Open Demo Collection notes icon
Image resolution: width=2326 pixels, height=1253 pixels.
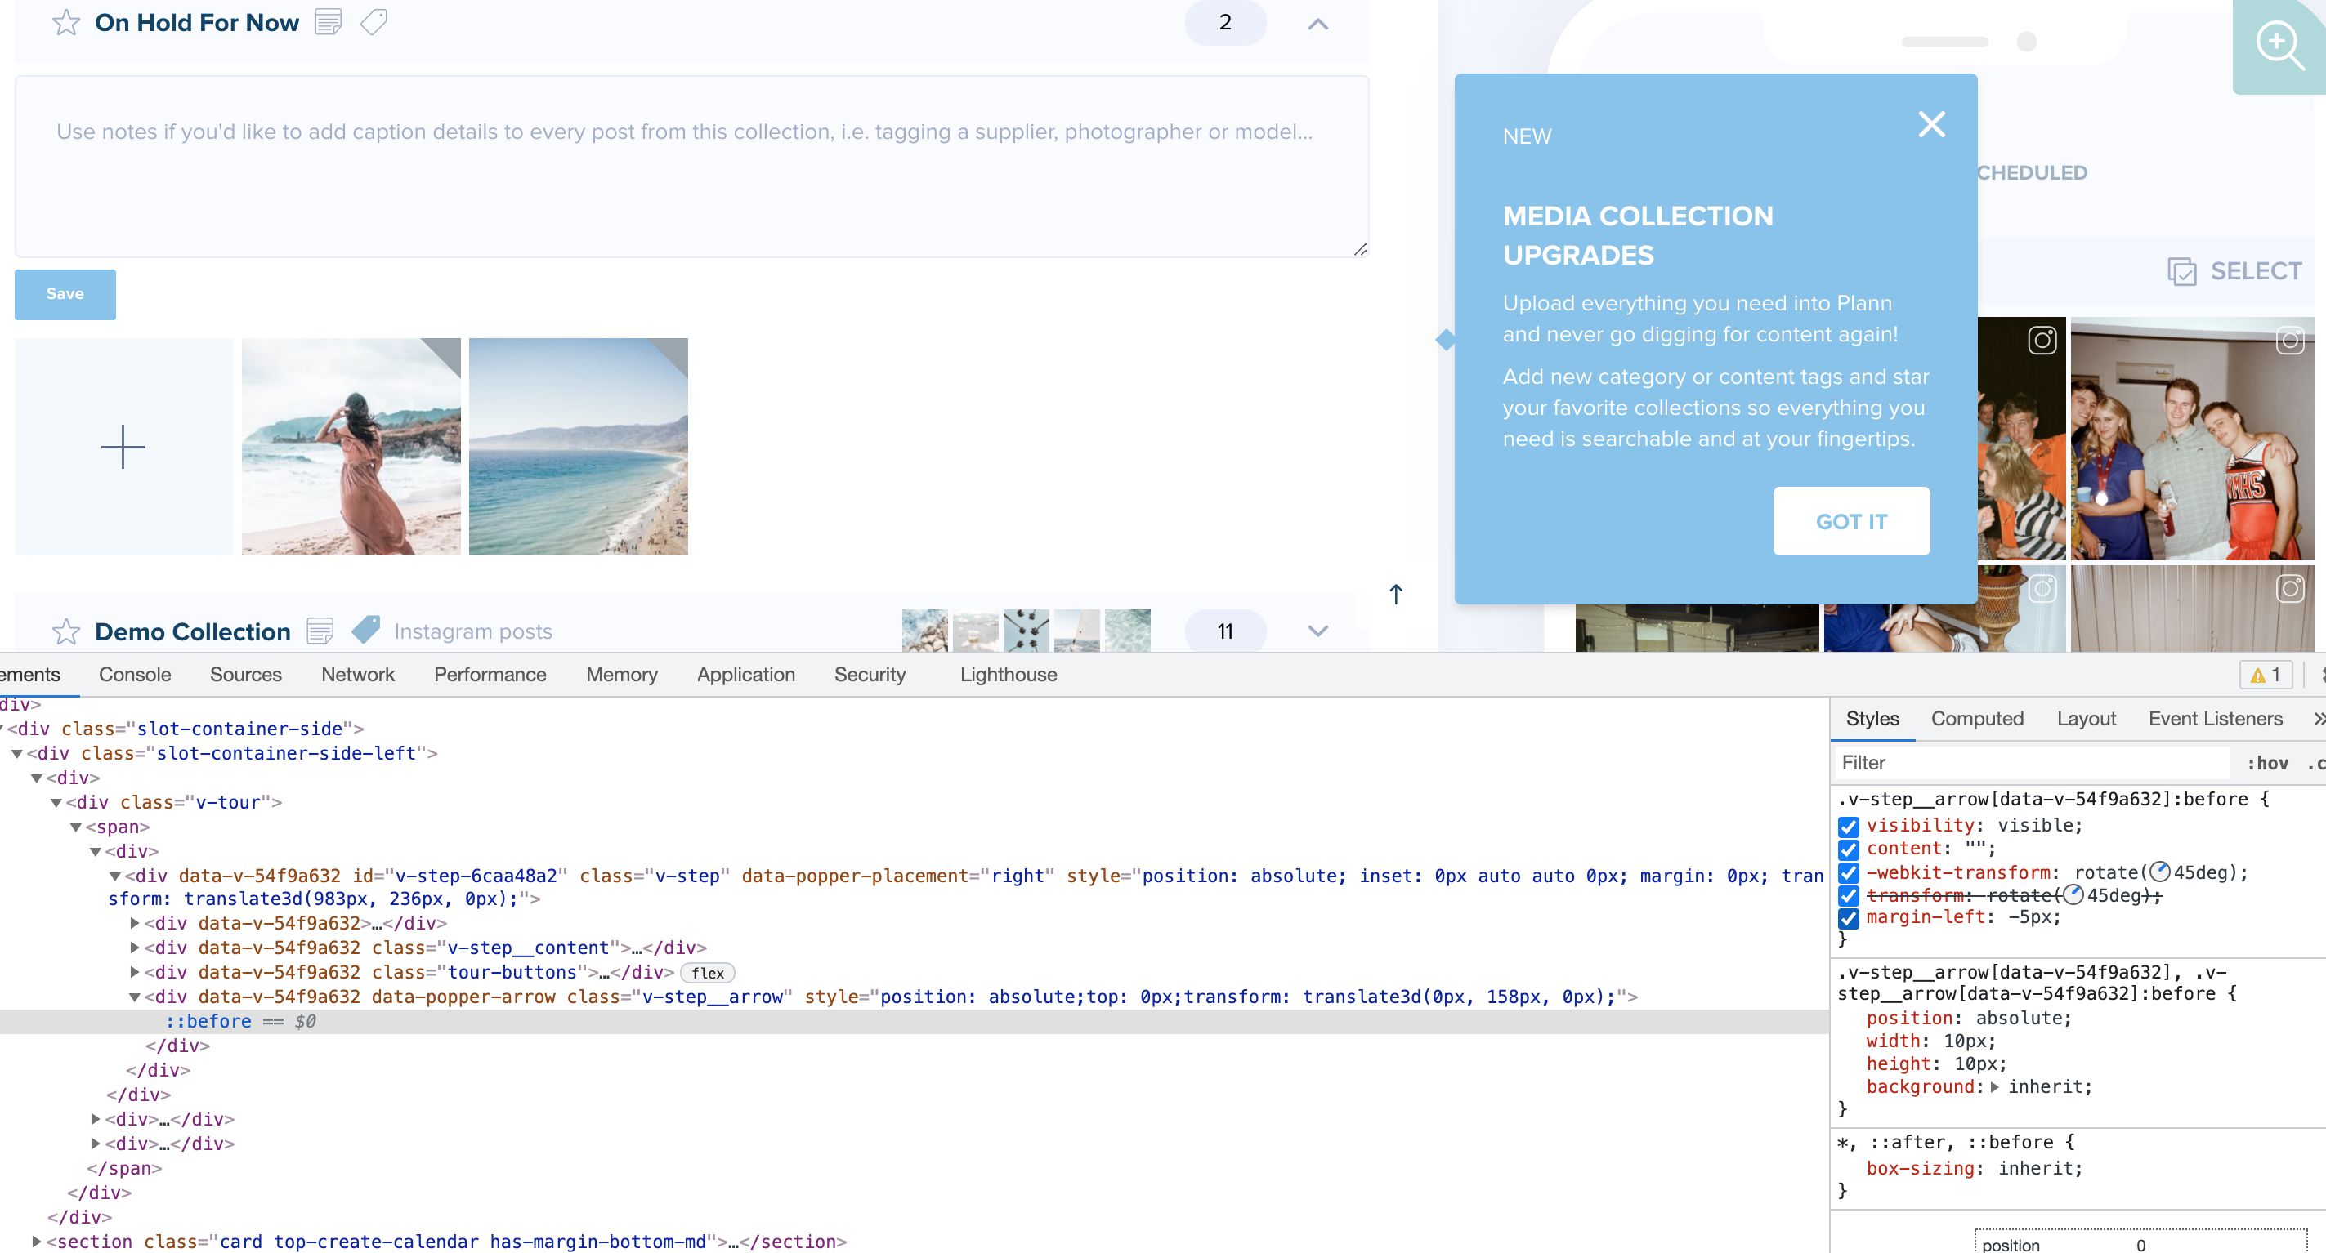320,631
